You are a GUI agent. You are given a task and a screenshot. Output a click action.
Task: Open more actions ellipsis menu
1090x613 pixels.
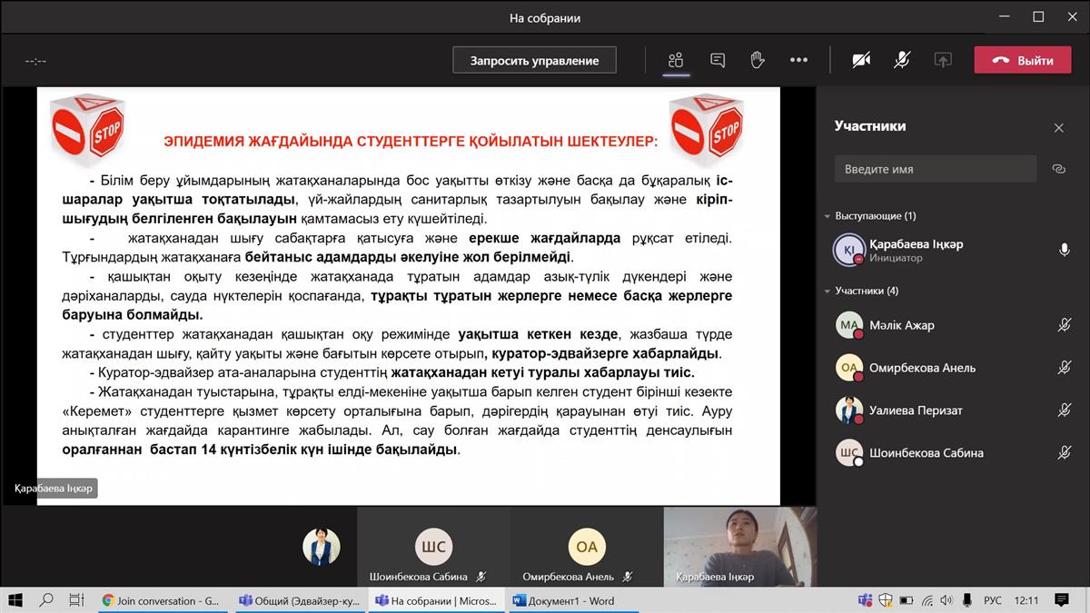point(798,60)
